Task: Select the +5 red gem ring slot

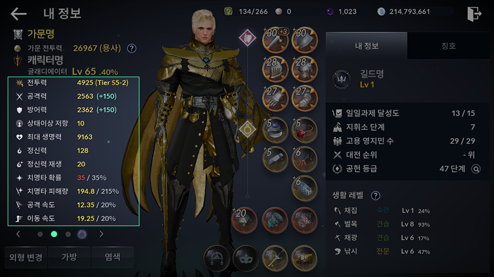Action: [304, 130]
